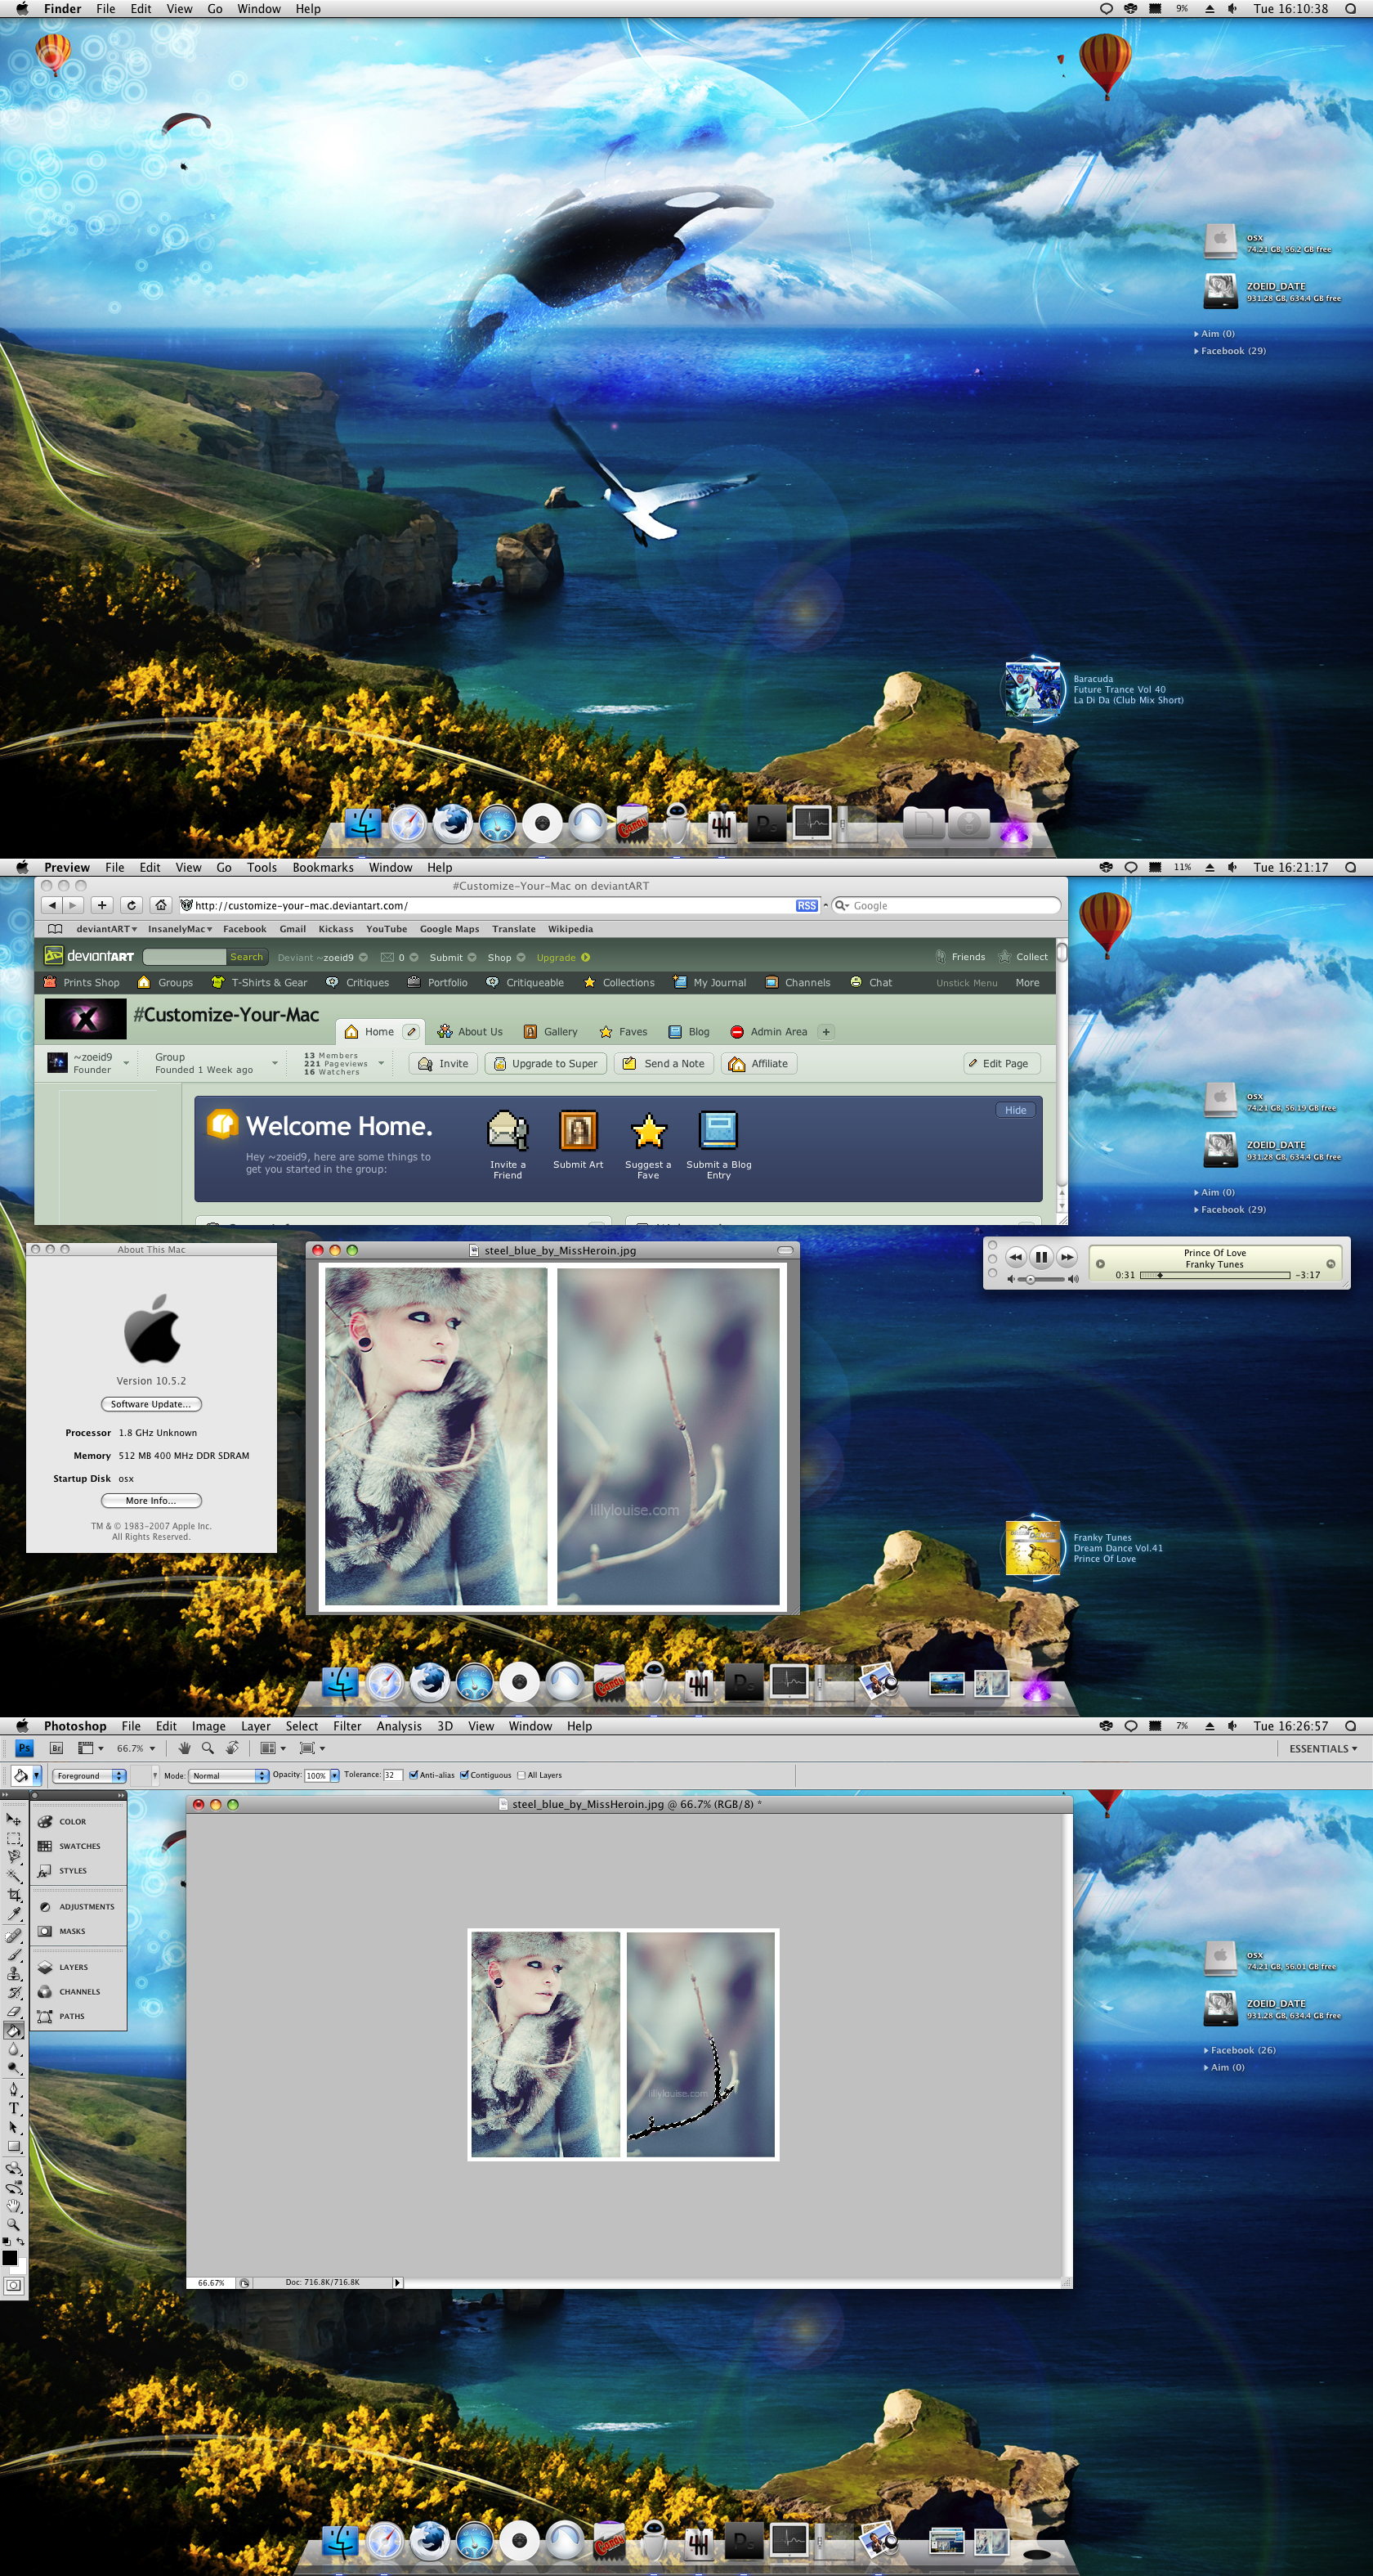Uncheck the Contiguous checkbox

tap(463, 1775)
